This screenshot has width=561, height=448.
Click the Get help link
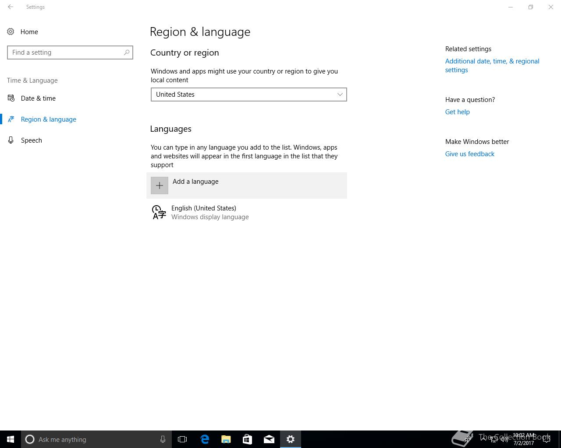(457, 112)
